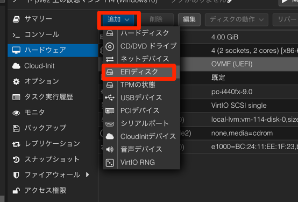Choose TPMの状態 menu entry
Image resolution: width=298 pixels, height=202 pixels.
(x=141, y=85)
